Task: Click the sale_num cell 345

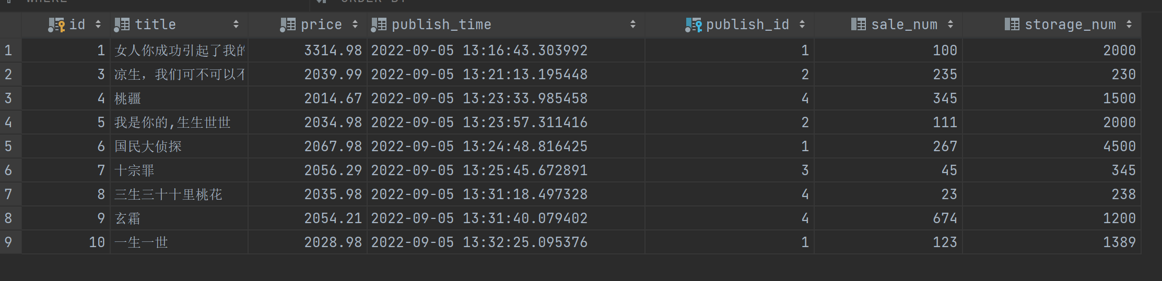Action: [945, 99]
